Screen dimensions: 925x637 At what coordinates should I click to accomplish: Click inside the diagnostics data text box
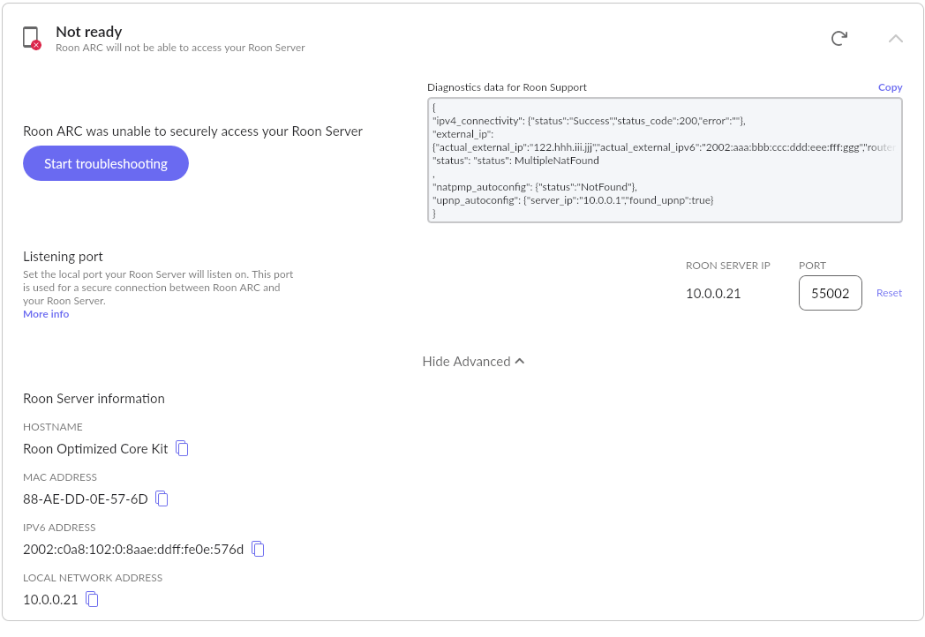click(x=665, y=161)
